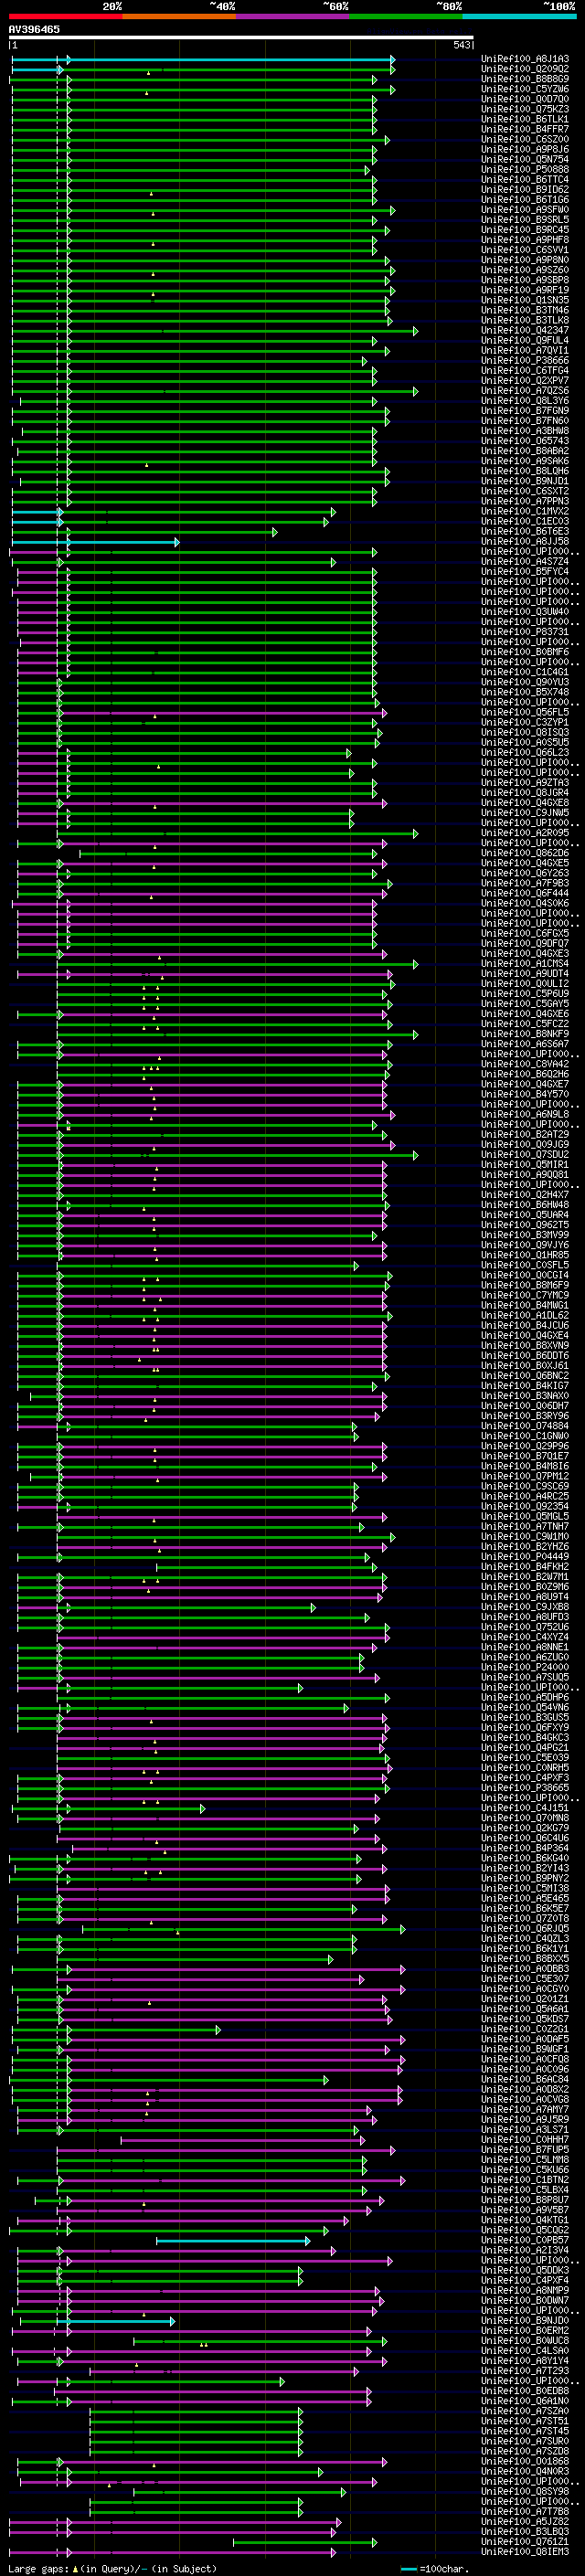Choose the UniRef100_Q7SDU2 hit
This screenshot has height=2576, width=585.
click(525, 1155)
